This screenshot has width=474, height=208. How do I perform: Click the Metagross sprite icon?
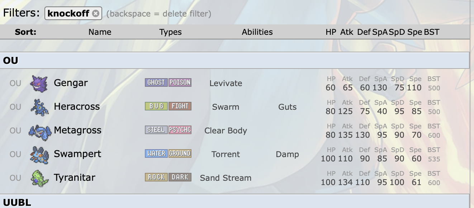(x=40, y=131)
